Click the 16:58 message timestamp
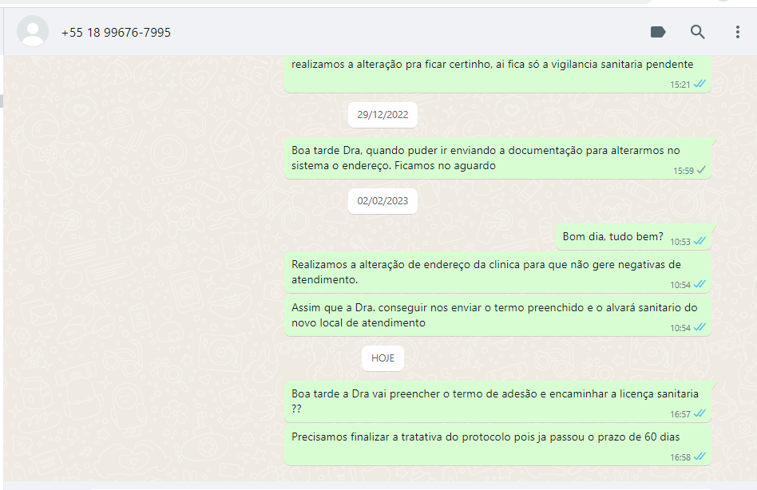Screen dimensions: 757x490 pyautogui.click(x=680, y=457)
